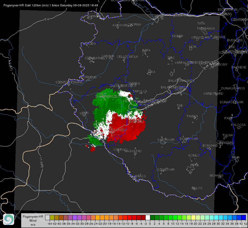Click the BAJA city label

(236, 157)
